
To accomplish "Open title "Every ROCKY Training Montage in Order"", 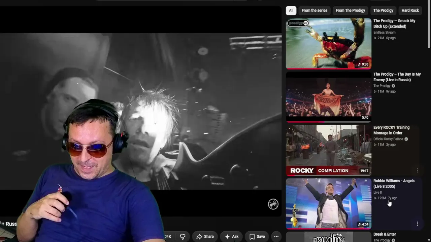I will [x=391, y=130].
